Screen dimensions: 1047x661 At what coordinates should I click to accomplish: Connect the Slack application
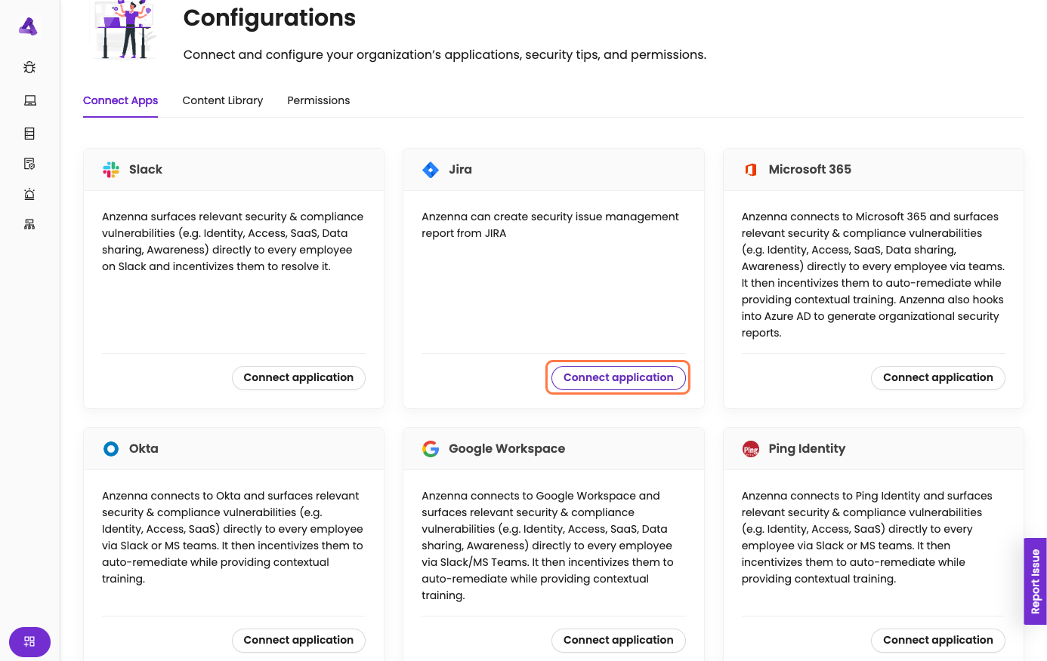(x=298, y=377)
